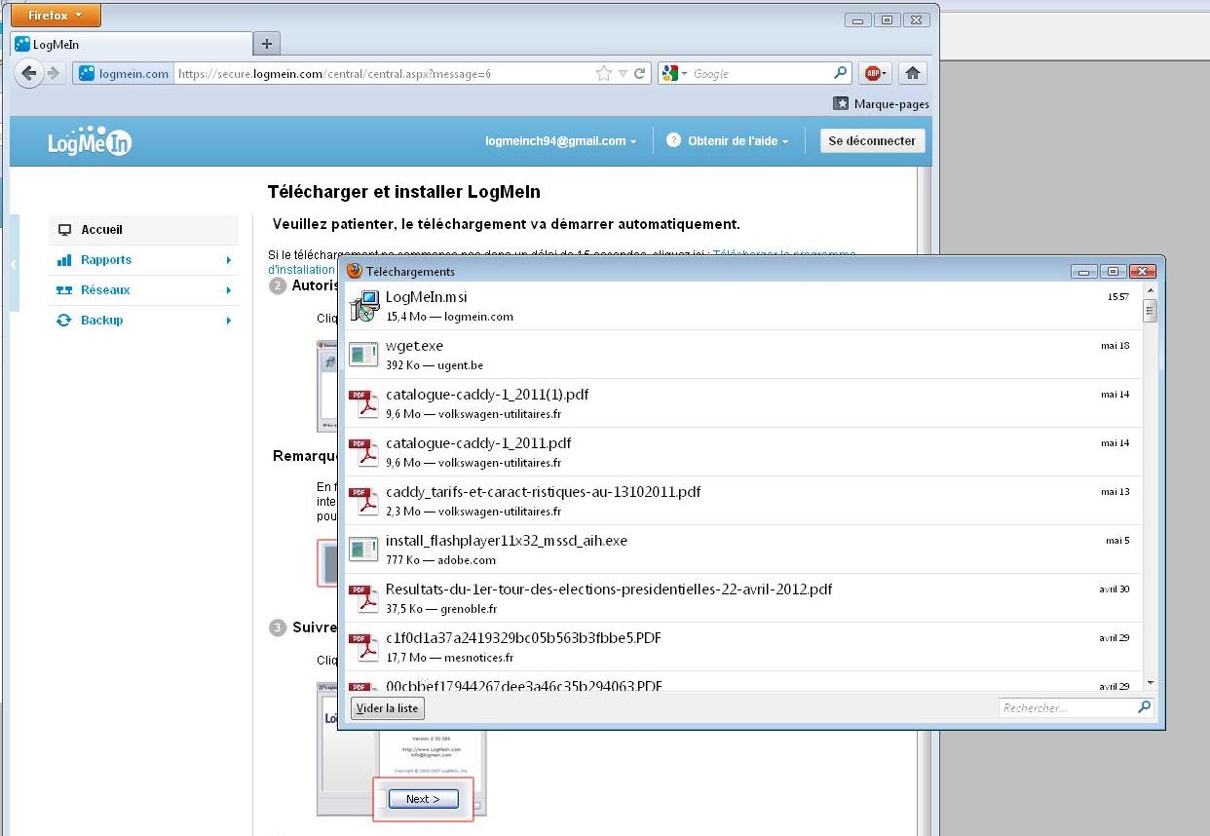The width and height of the screenshot is (1210, 836).
Task: Click PDF icon for catalogue-caddy-1_2011.pdf
Action: (364, 452)
